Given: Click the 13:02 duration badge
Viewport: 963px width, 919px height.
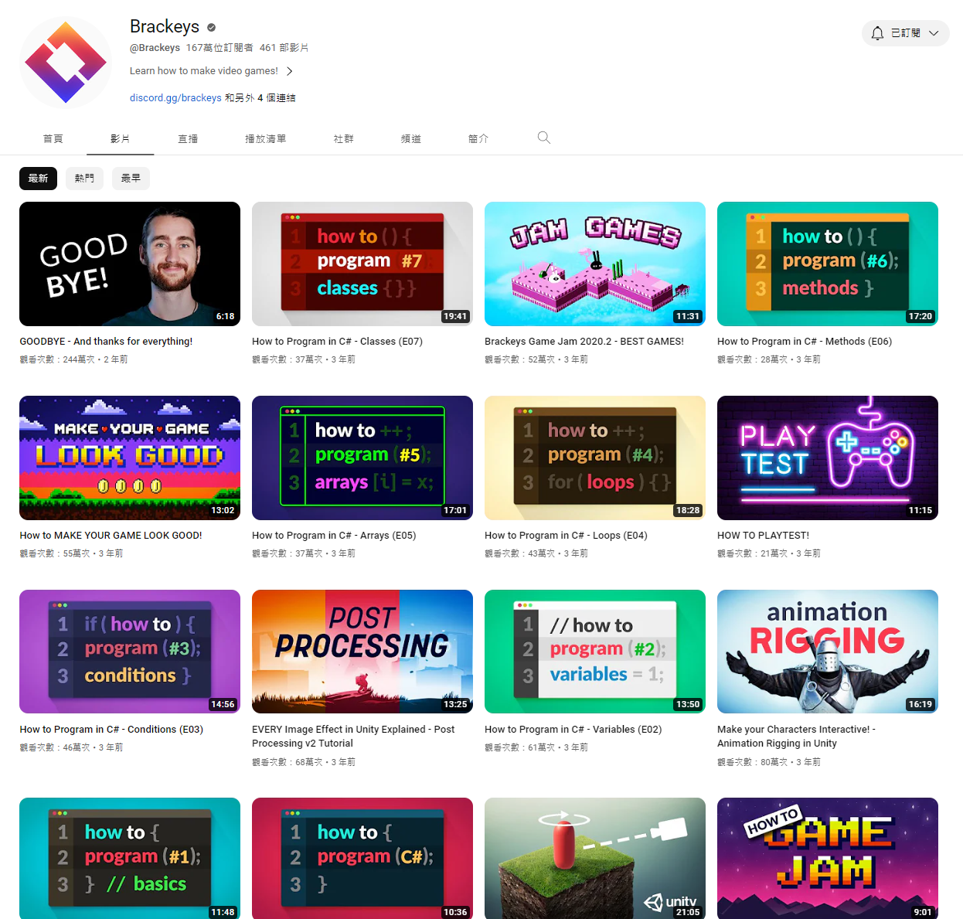Looking at the screenshot, I should point(223,510).
